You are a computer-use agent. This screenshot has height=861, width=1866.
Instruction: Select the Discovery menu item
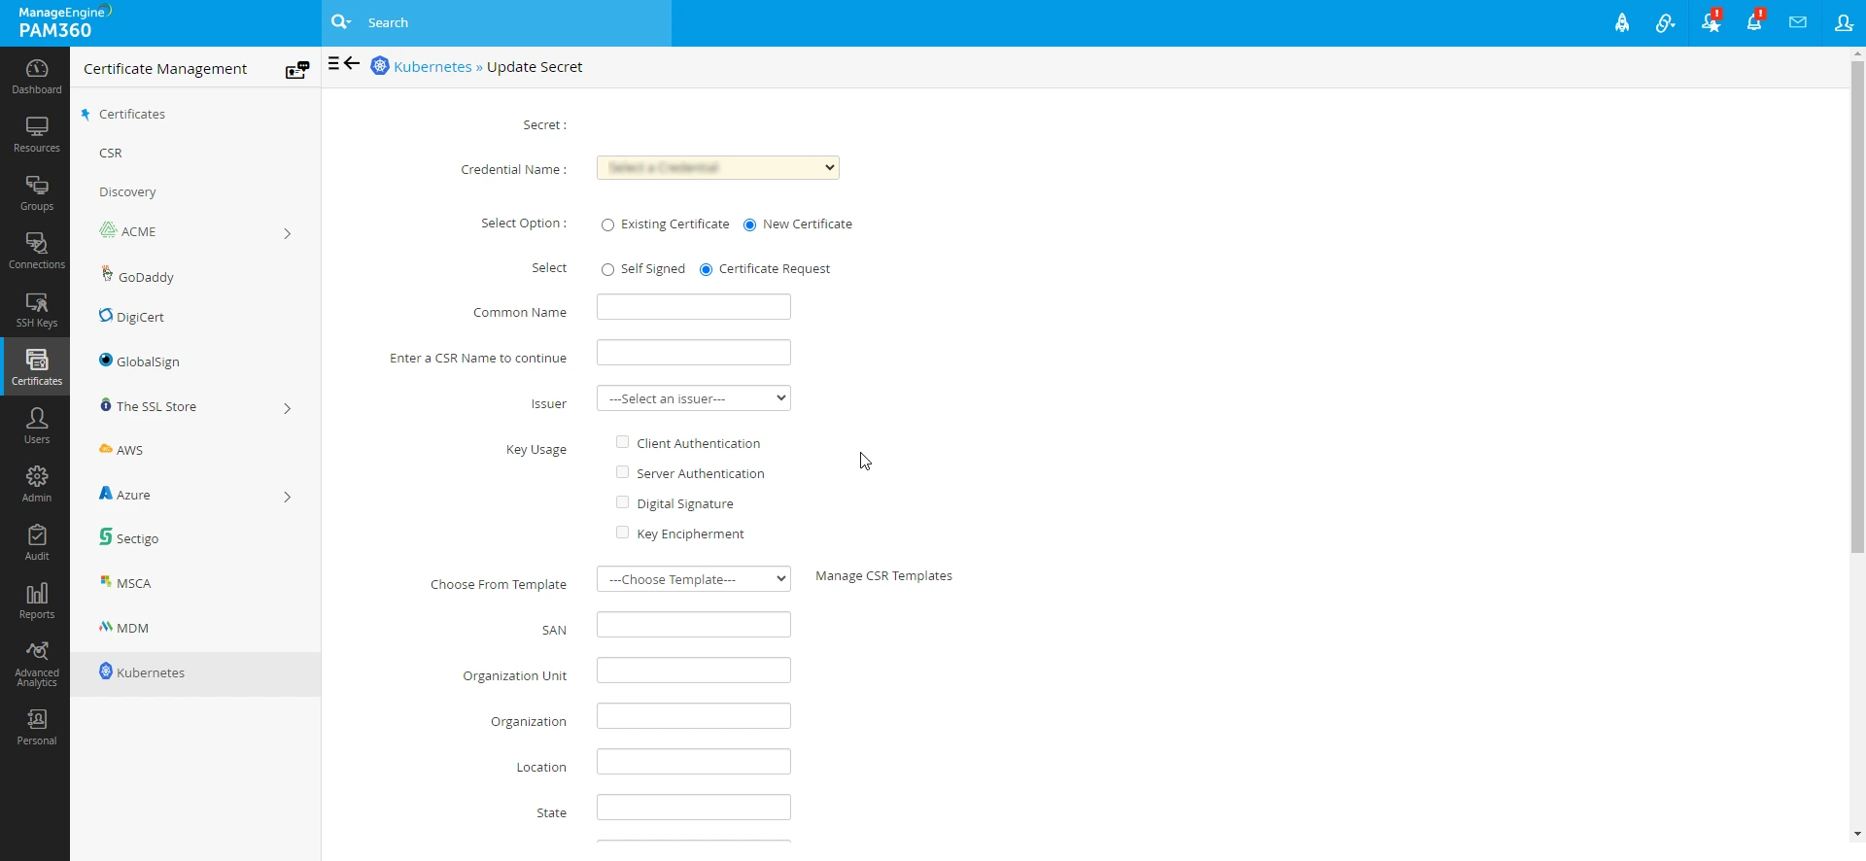click(127, 192)
